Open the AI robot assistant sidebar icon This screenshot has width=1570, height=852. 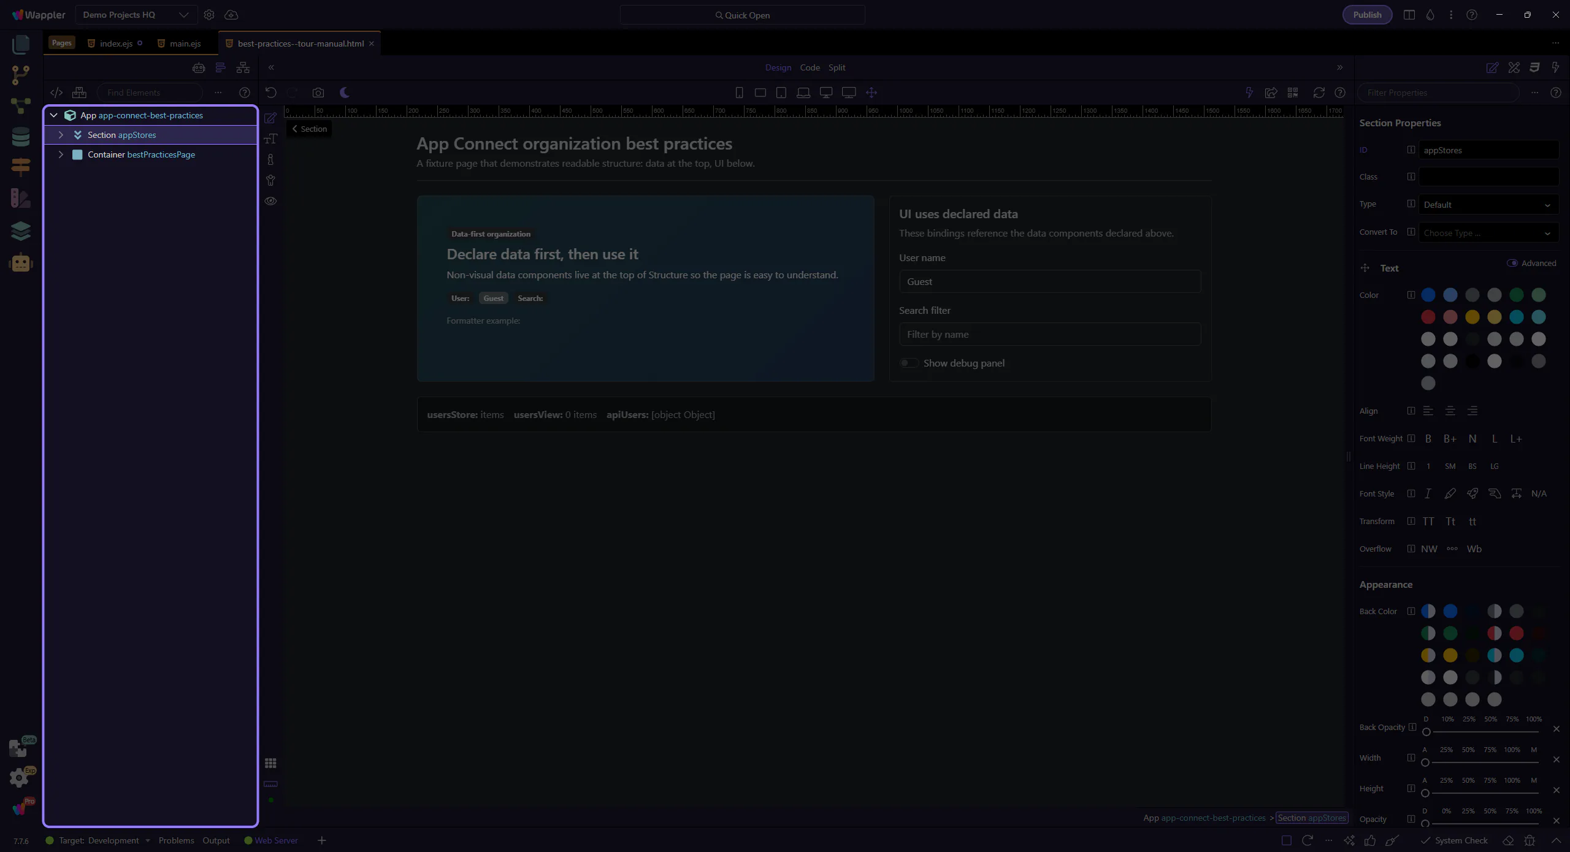pyautogui.click(x=21, y=263)
